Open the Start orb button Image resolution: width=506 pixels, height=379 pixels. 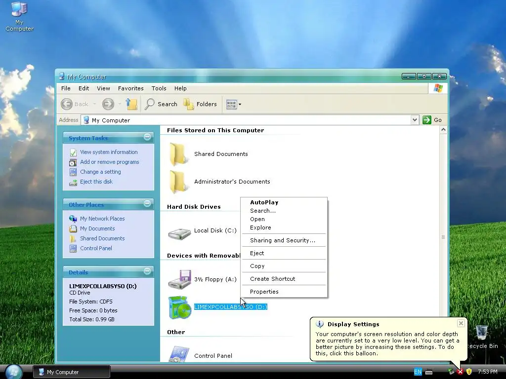click(14, 372)
